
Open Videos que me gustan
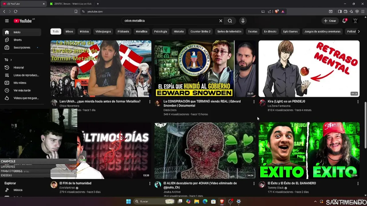22,98
